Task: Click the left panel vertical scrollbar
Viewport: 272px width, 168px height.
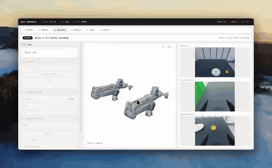Action: point(80,87)
